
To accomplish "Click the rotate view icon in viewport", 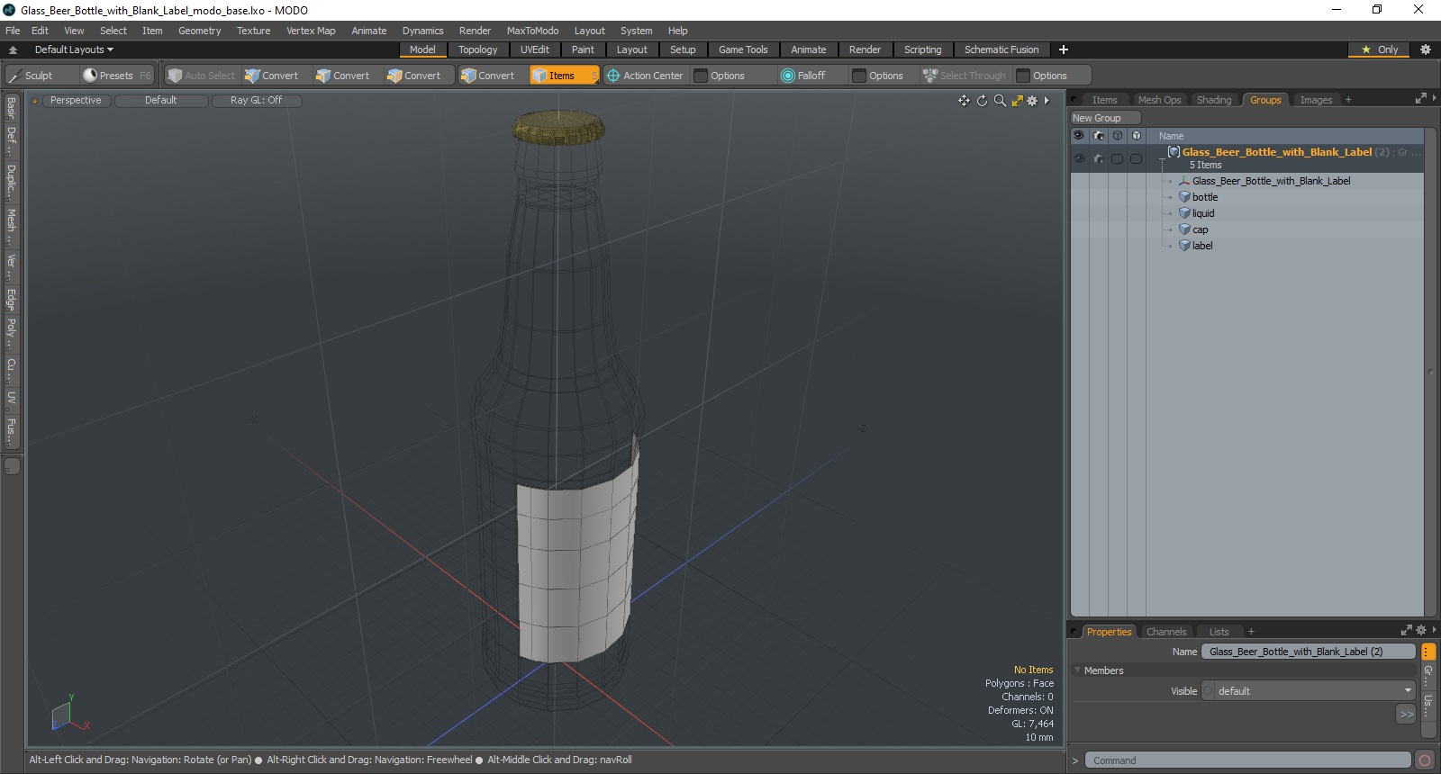I will [982, 101].
